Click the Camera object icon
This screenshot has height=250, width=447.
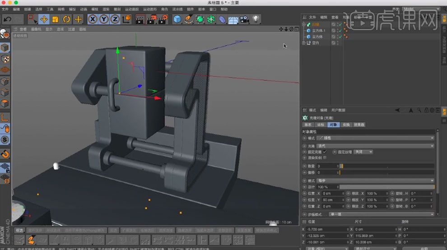click(x=244, y=19)
